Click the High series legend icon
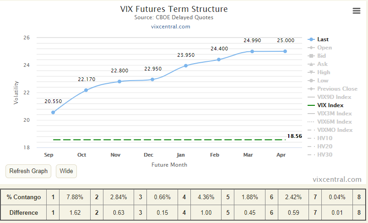Image resolution: width=368 pixels, height=223 pixels. point(311,72)
